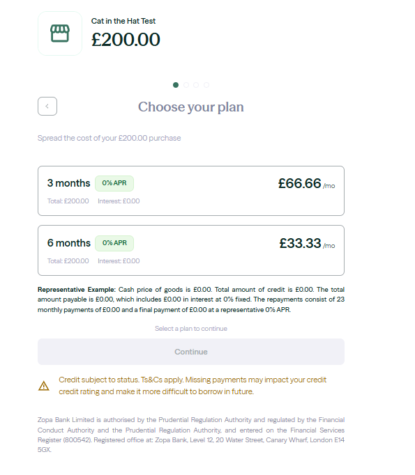Click the third progress step dot
Viewport: 415px width, 475px height.
coord(196,85)
